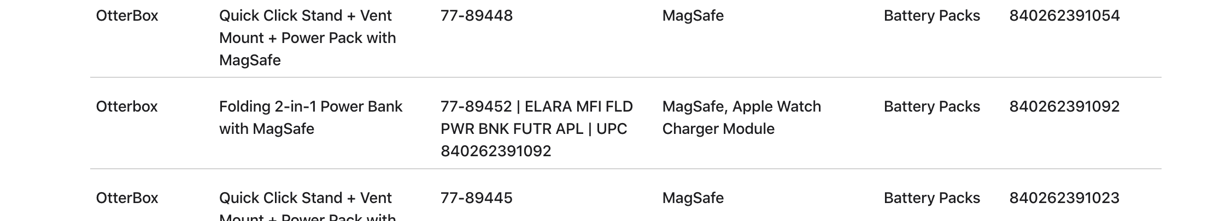Click the divider line above the 77-89445 row
The height and width of the screenshot is (221, 1231).
625,169
